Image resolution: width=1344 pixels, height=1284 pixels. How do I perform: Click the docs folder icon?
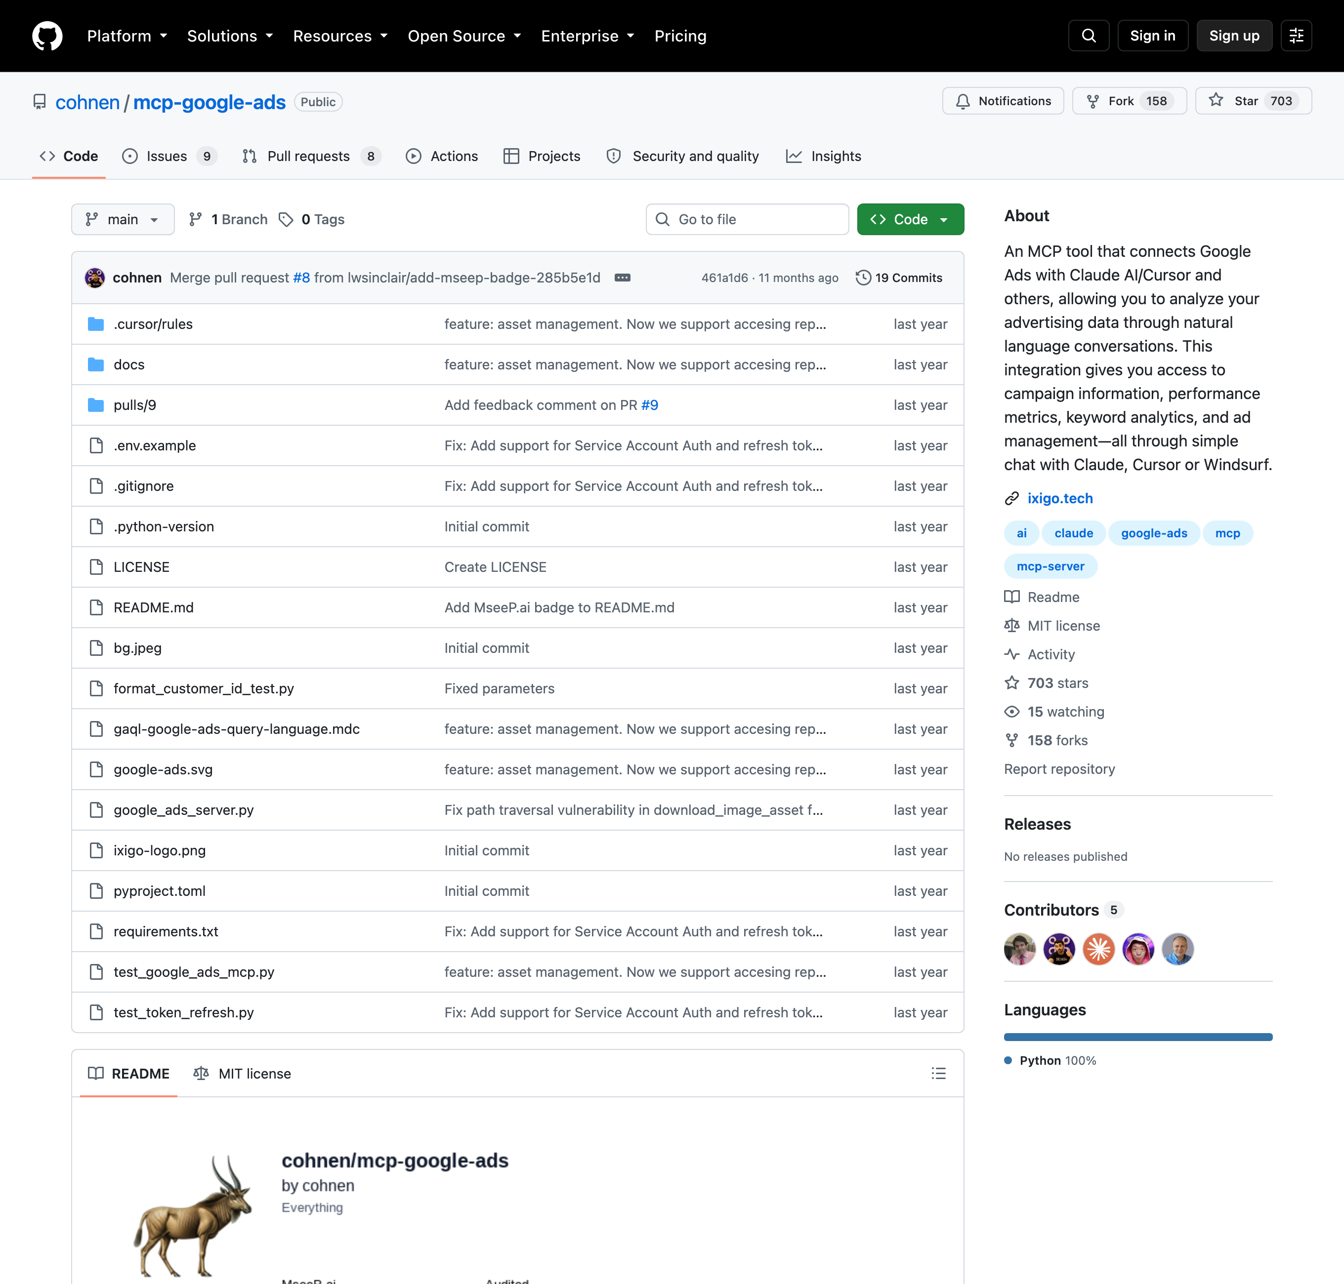coord(96,364)
